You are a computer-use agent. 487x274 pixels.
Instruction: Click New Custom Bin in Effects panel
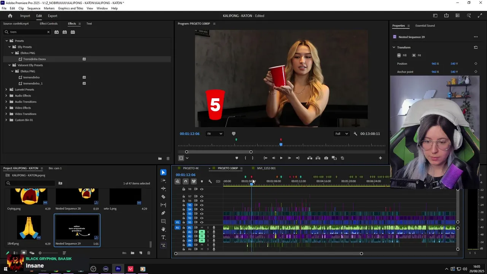(x=160, y=158)
